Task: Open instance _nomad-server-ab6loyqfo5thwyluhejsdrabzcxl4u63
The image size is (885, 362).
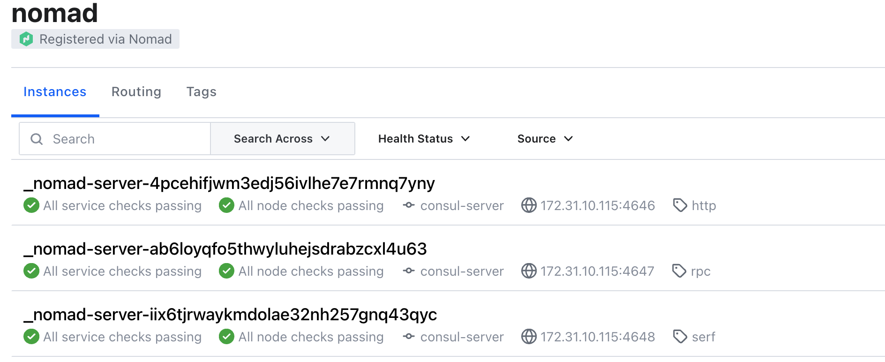Action: (225, 249)
